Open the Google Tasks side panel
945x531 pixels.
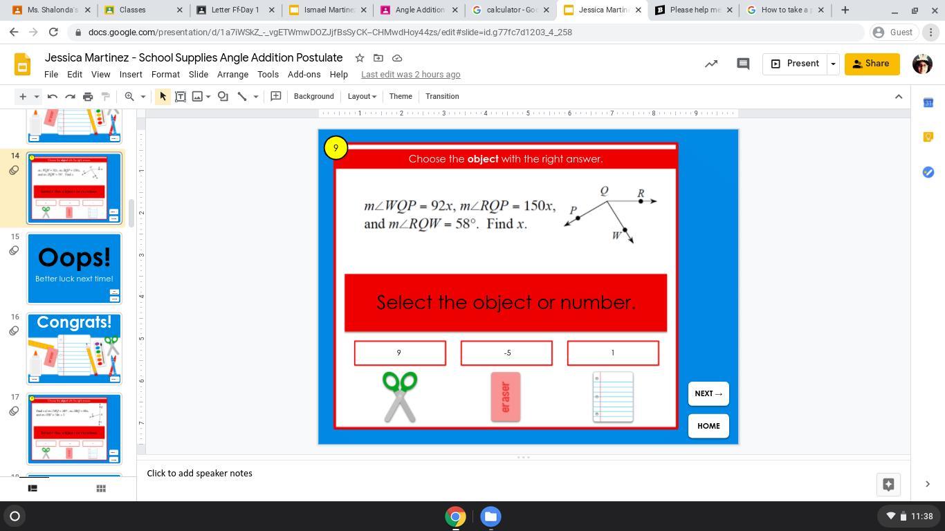[928, 171]
